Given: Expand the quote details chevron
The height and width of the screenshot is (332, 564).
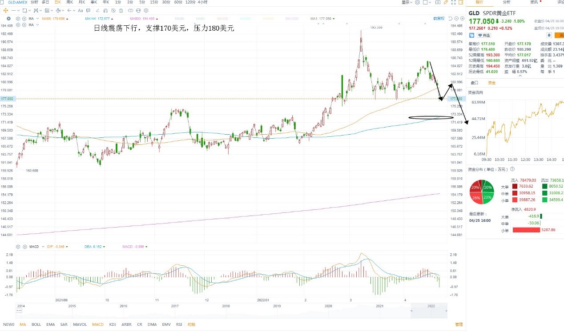Looking at the screenshot, I should coord(520,76).
